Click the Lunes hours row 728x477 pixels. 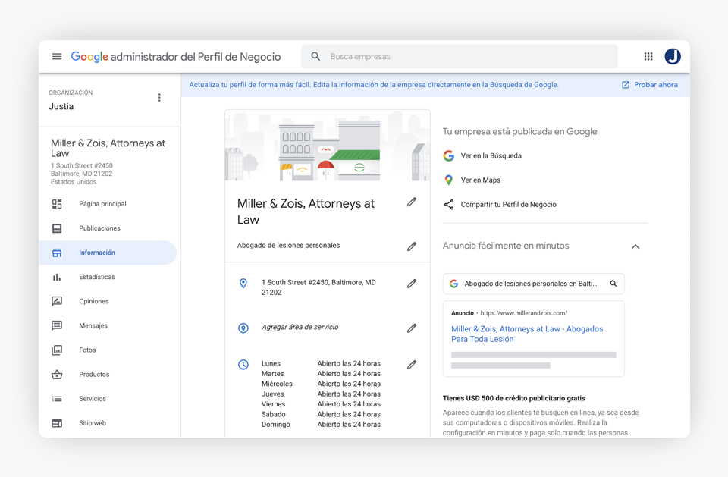point(321,364)
